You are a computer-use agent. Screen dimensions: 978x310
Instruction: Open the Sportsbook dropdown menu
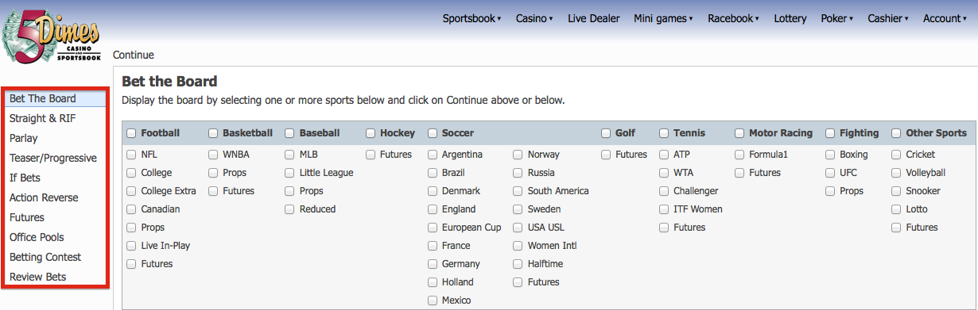coord(472,18)
